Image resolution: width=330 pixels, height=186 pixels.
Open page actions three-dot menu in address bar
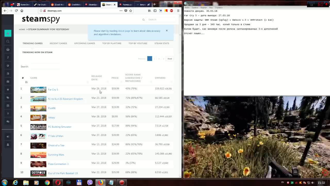point(121,11)
